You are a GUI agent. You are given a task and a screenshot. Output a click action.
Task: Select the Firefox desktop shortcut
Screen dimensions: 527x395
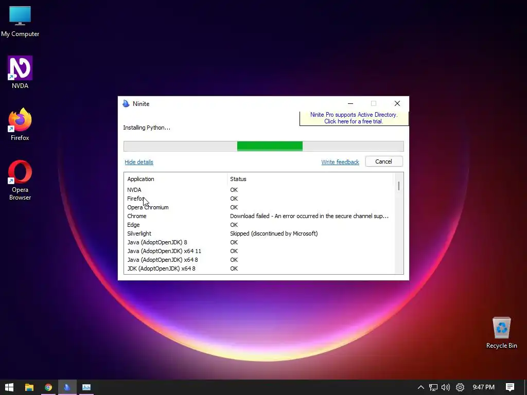pyautogui.click(x=20, y=124)
